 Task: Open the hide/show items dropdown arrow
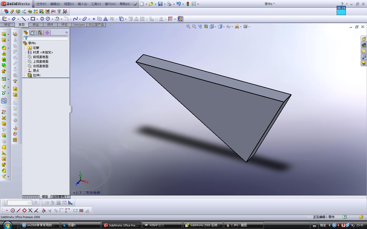click(x=232, y=27)
